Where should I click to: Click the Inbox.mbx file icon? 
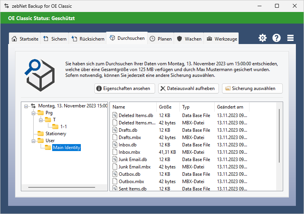(115, 152)
